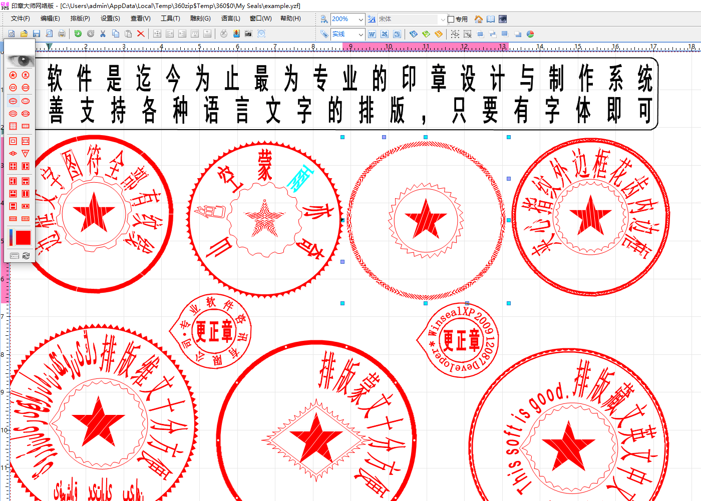Pick the red color swatch
701x501 pixels.
23,238
